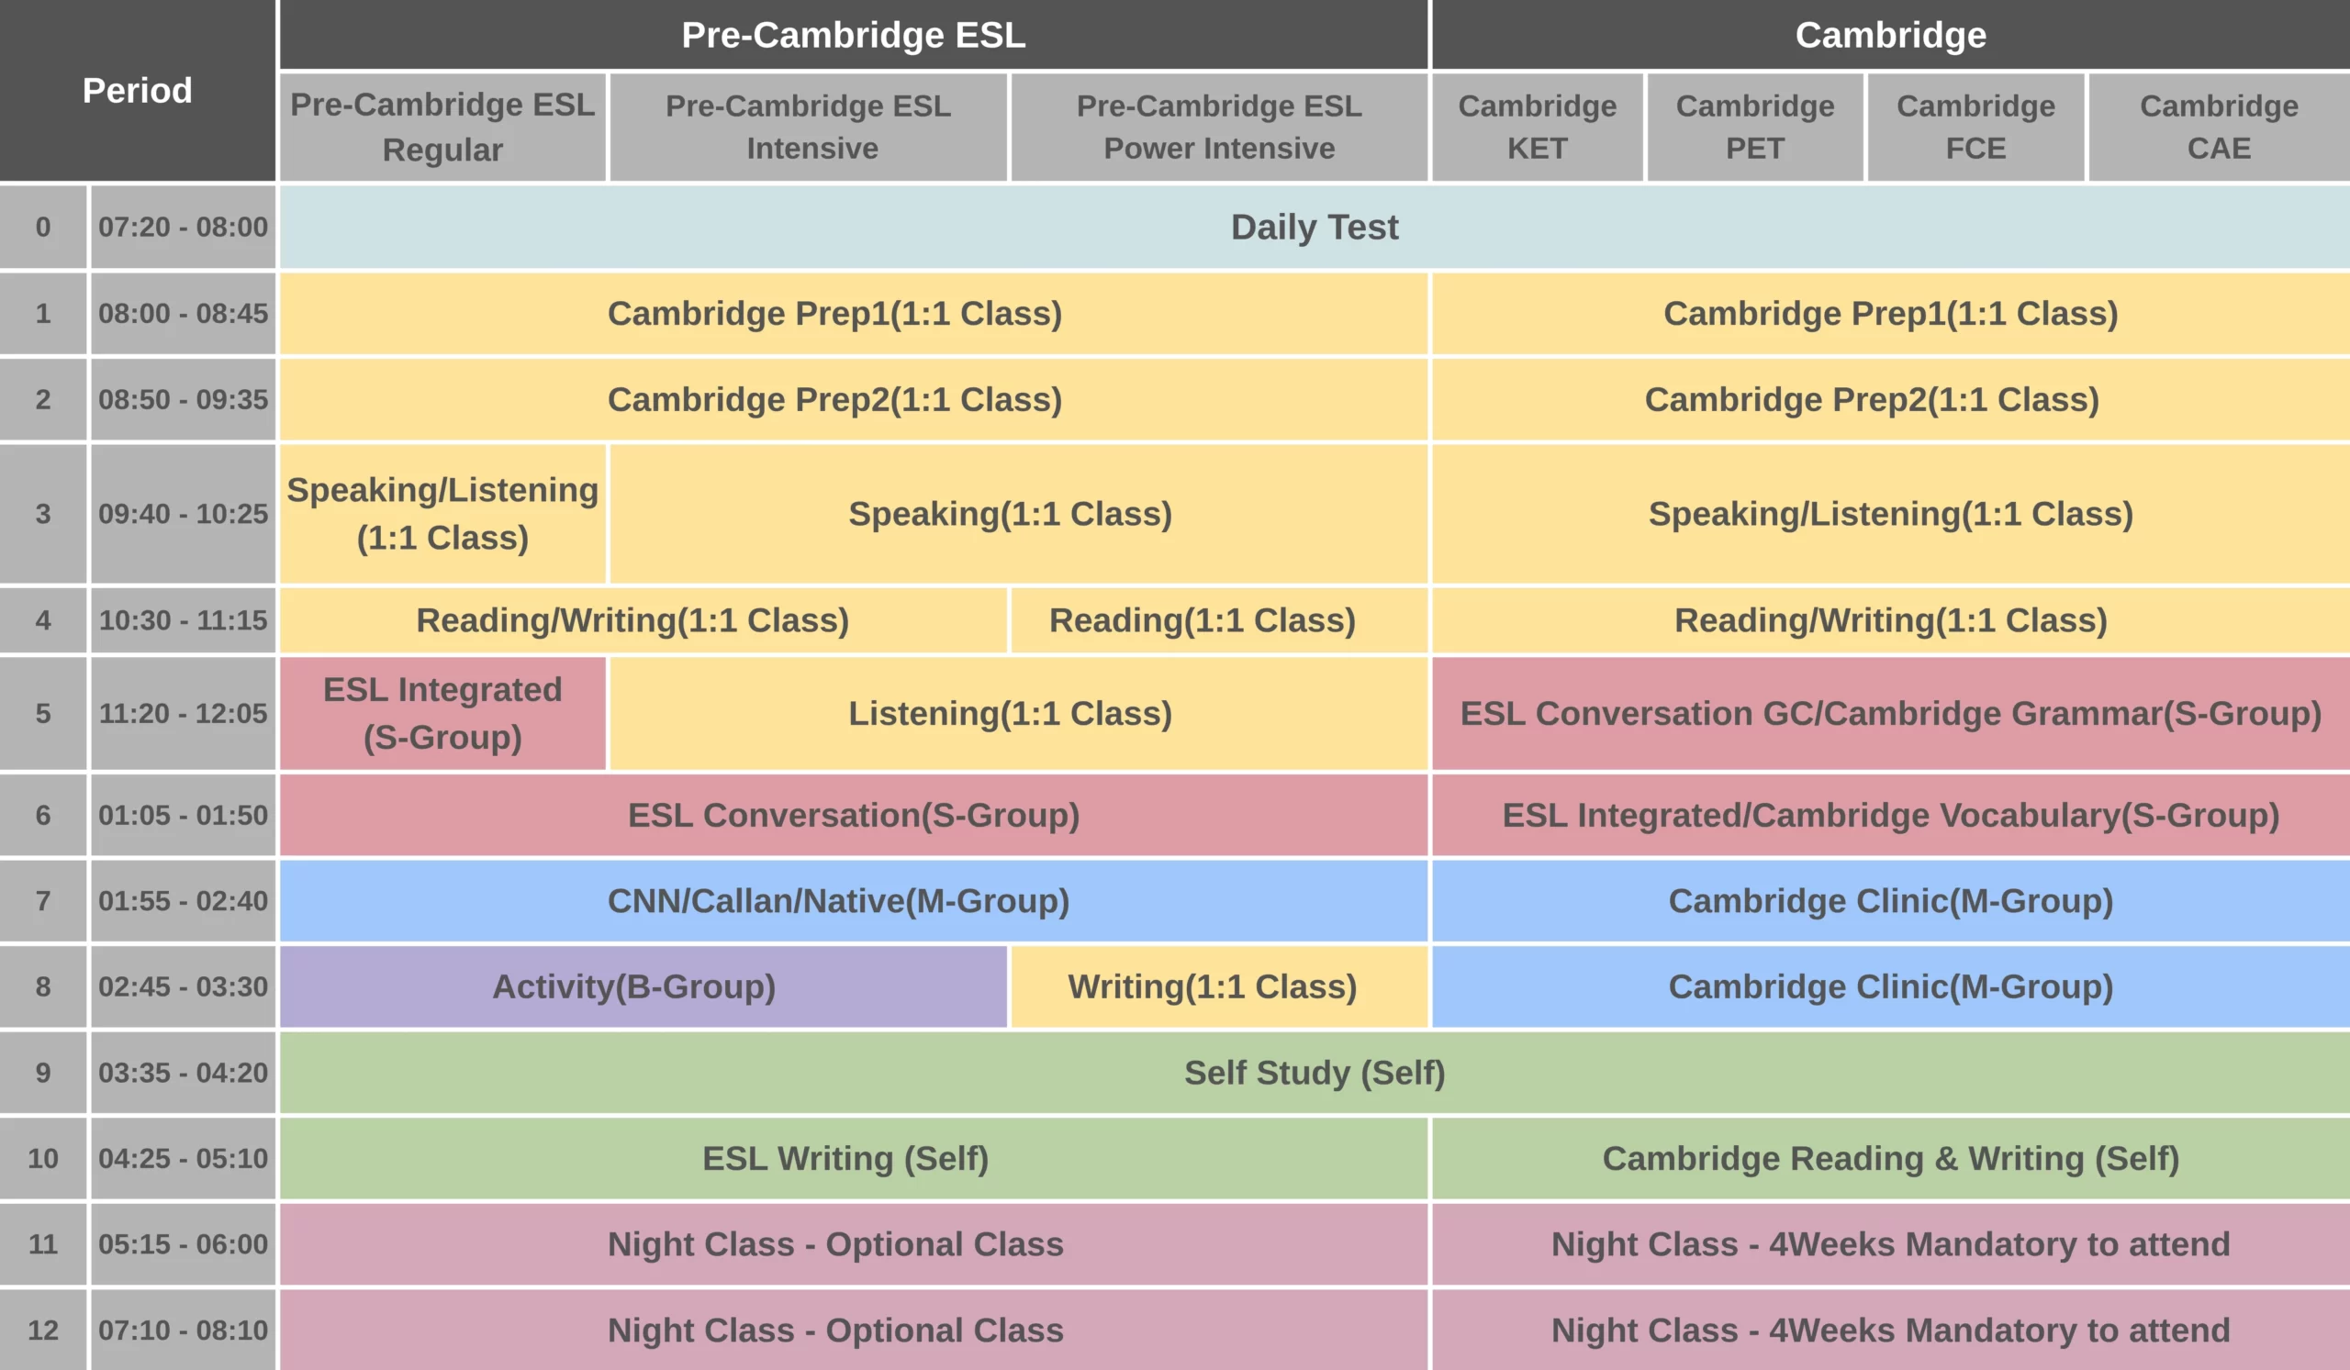Viewport: 2350px width, 1370px height.
Task: Click the ESL Writing (Self) cell
Action: point(845,1158)
